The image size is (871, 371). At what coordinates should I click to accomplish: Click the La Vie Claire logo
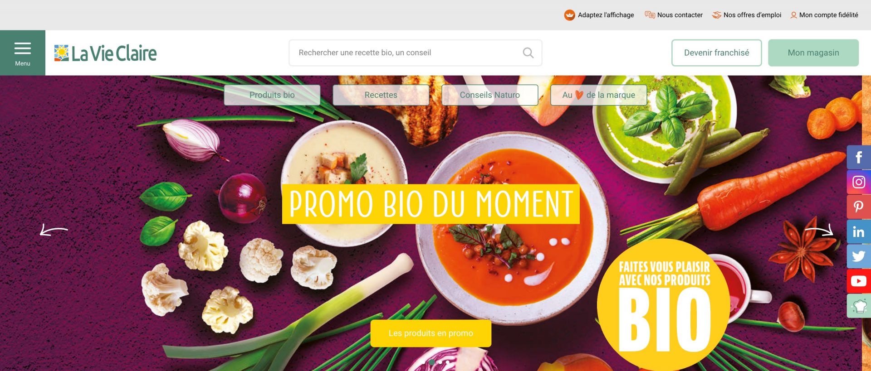[105, 53]
